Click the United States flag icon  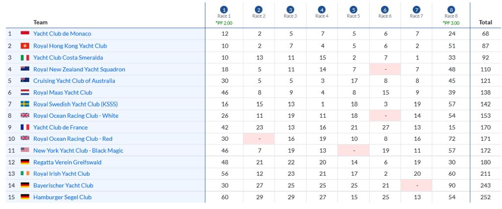coord(25,150)
